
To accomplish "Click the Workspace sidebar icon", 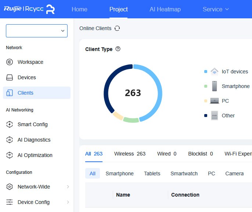I will (x=10, y=62).
